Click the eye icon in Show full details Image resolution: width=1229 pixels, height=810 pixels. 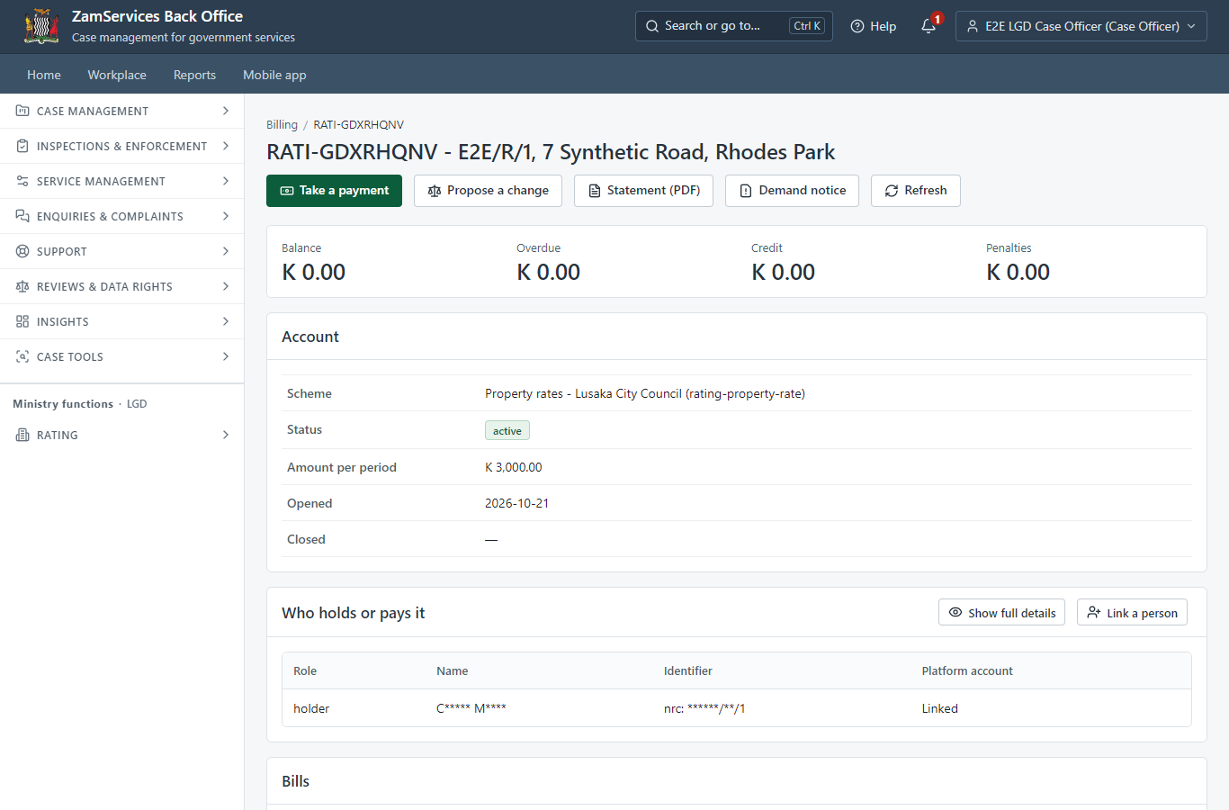[955, 612]
